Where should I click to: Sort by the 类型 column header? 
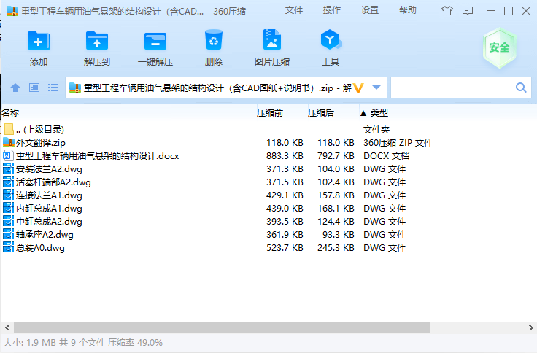379,112
